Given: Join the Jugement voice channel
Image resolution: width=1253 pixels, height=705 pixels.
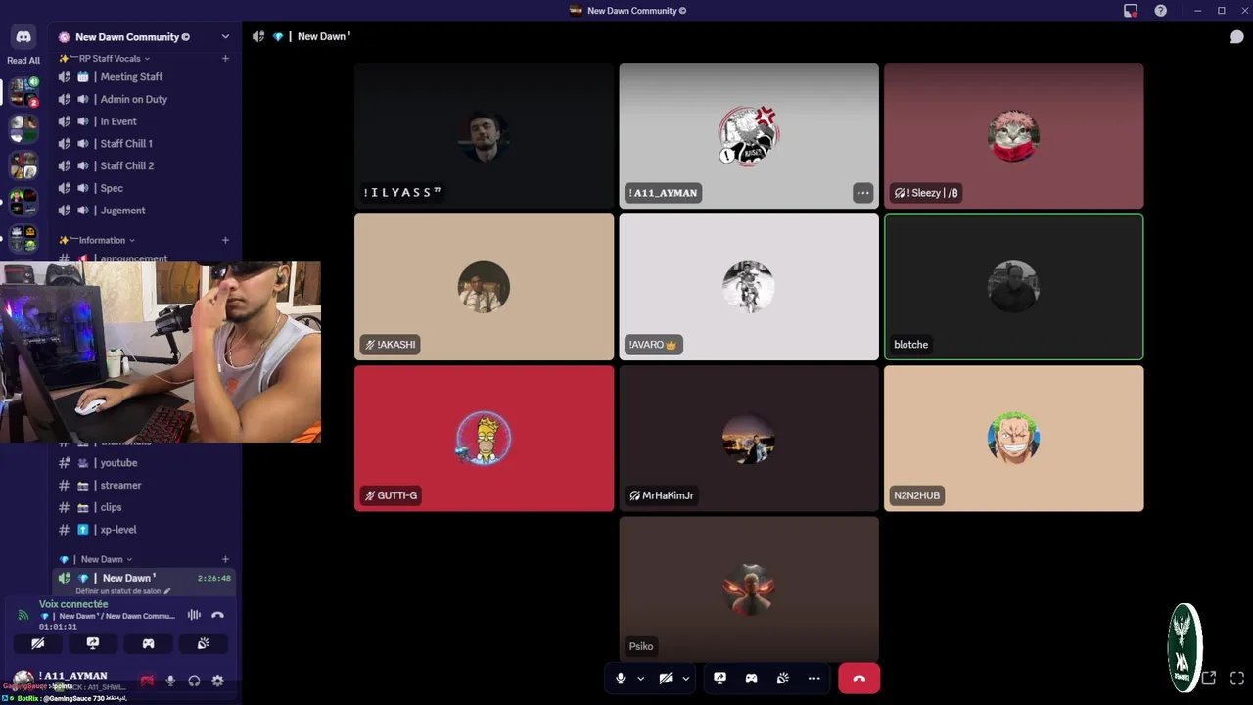Looking at the screenshot, I should point(144,211).
